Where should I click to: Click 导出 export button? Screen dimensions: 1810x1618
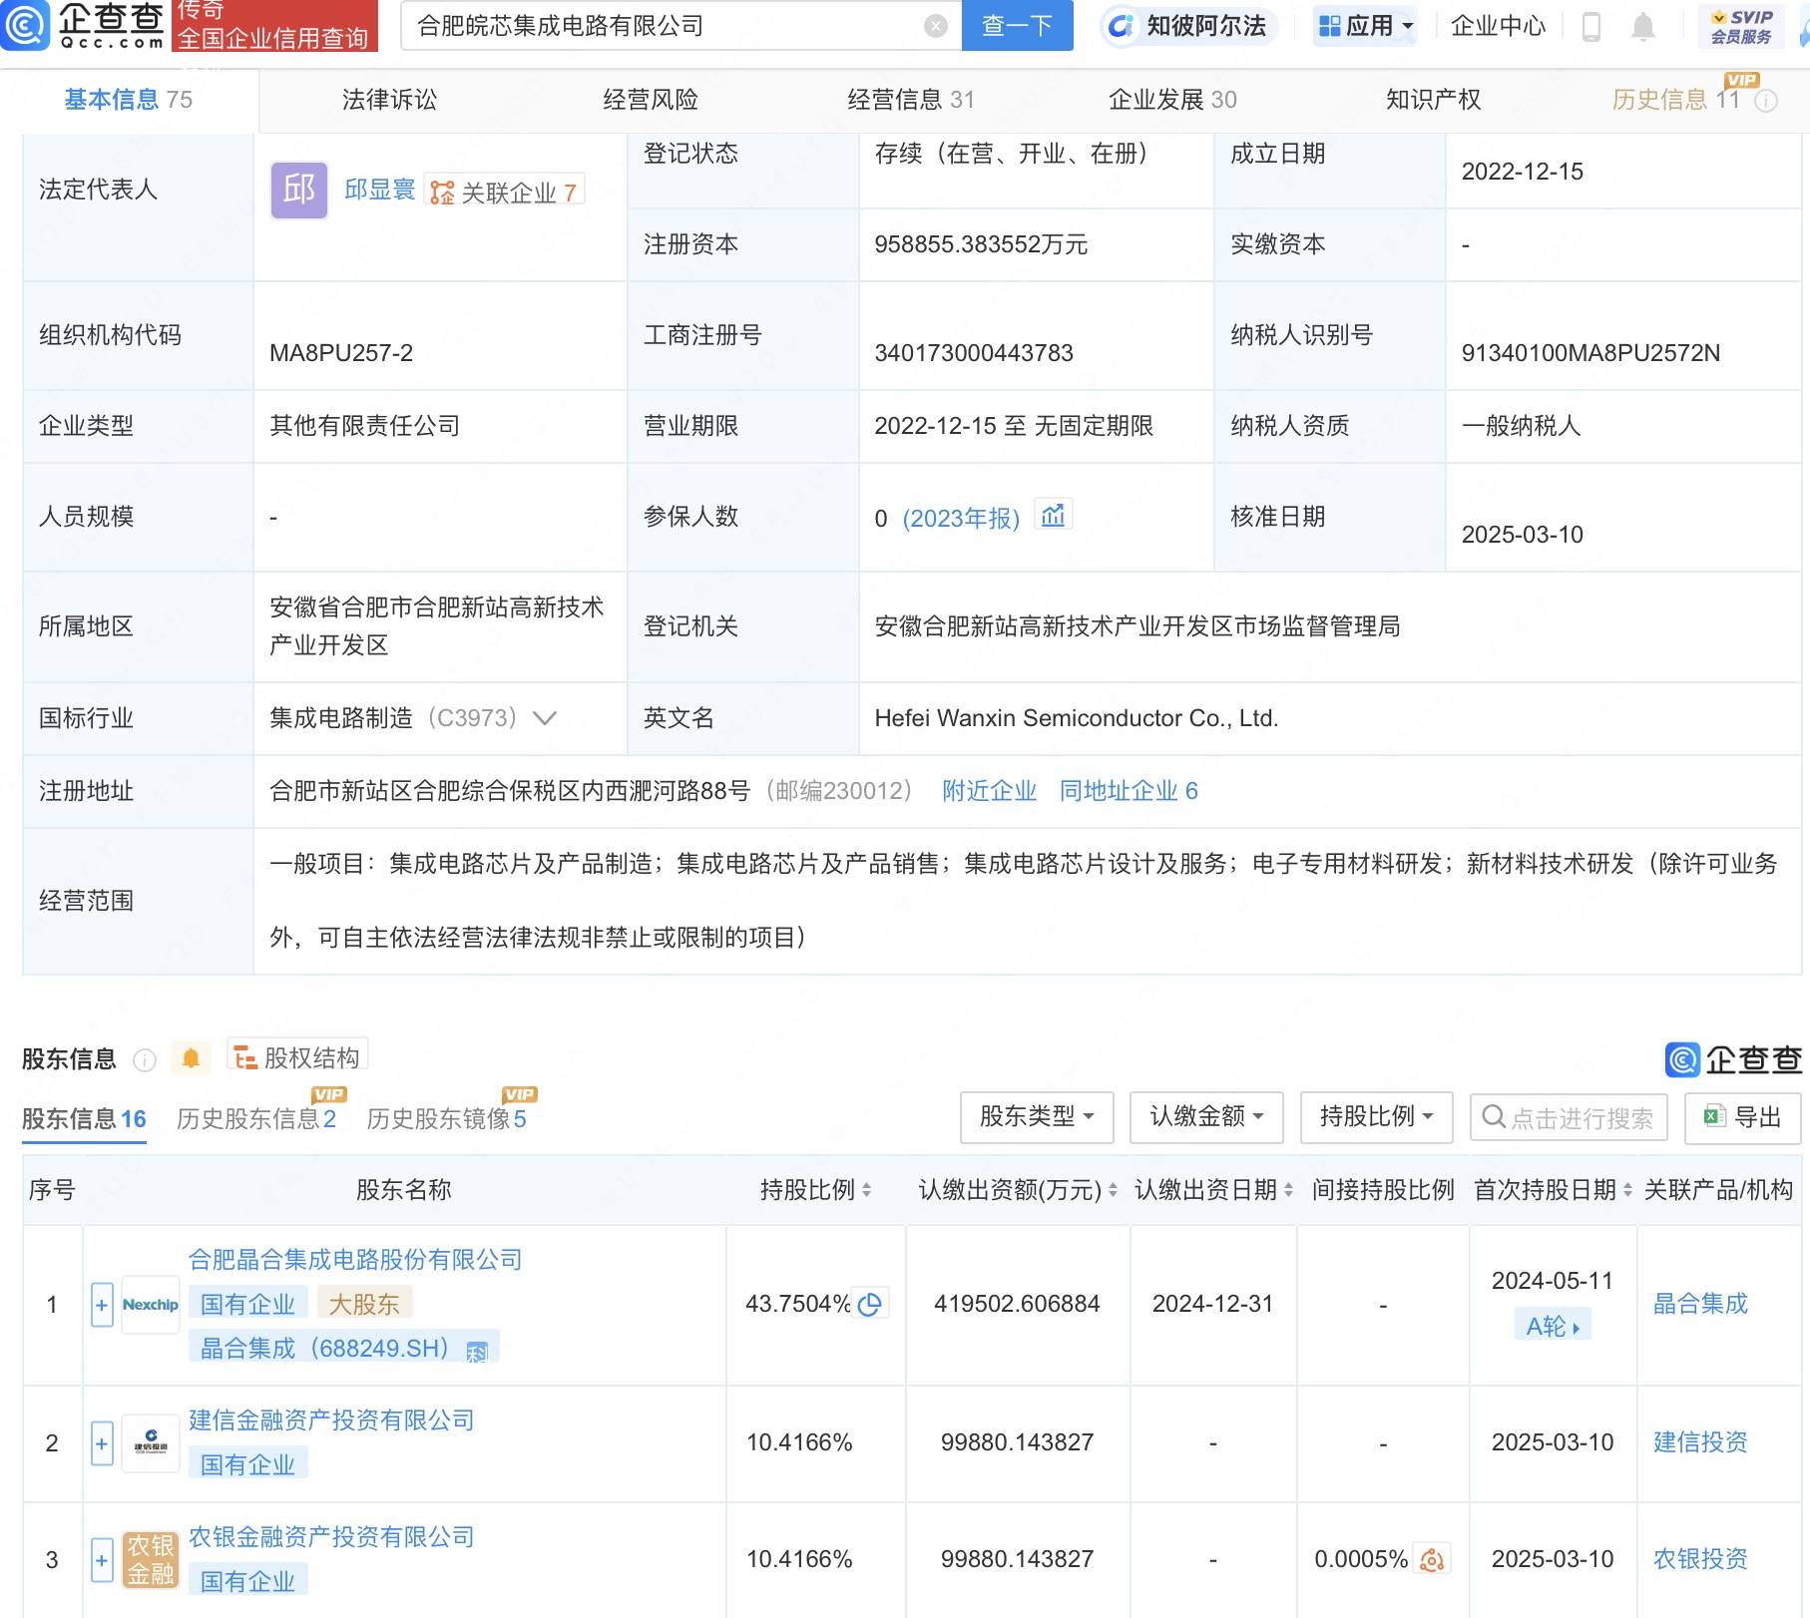tap(1742, 1116)
